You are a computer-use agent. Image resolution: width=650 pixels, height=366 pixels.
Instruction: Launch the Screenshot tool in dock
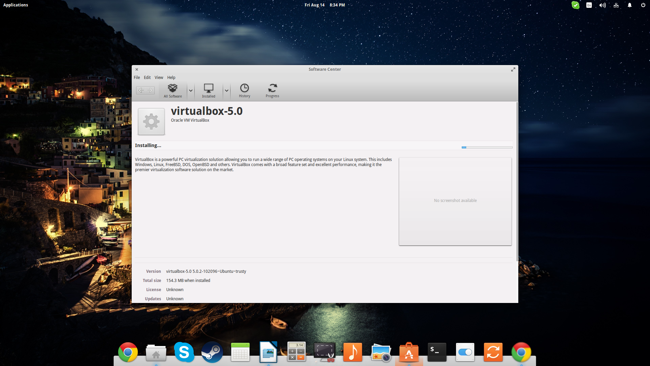[325, 352]
